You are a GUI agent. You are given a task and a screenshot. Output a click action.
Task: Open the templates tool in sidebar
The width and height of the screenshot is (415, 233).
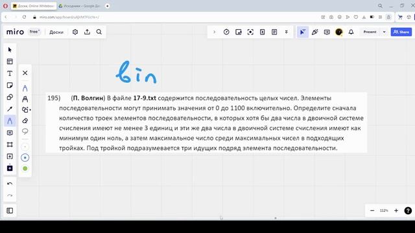[x=10, y=61]
